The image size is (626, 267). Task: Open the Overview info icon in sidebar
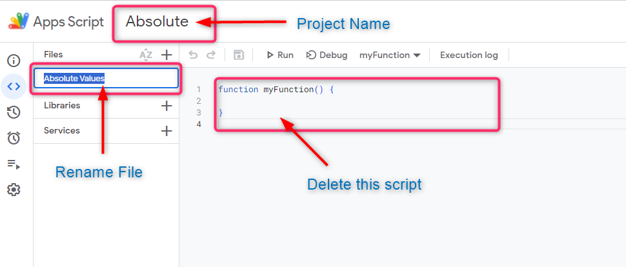[x=14, y=61]
